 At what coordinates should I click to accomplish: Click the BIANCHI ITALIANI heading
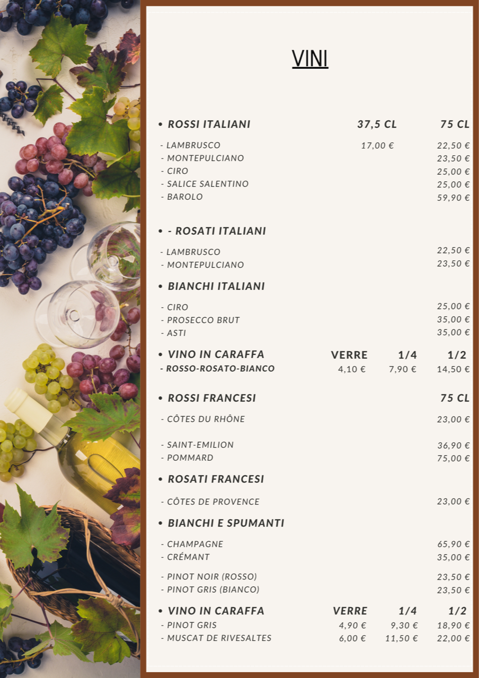click(216, 286)
